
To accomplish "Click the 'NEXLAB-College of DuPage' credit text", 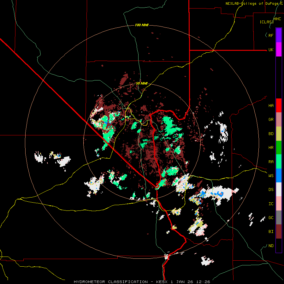I will tap(253, 3).
